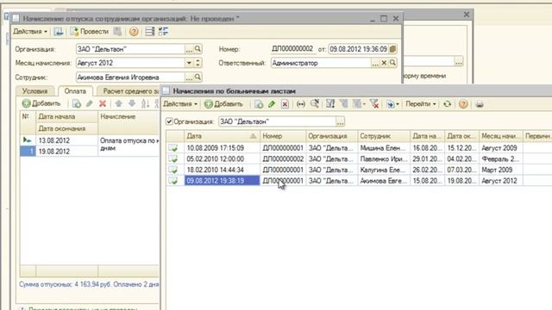The width and height of the screenshot is (552, 310).
Task: Refresh the sick-leave list
Action: 447,104
